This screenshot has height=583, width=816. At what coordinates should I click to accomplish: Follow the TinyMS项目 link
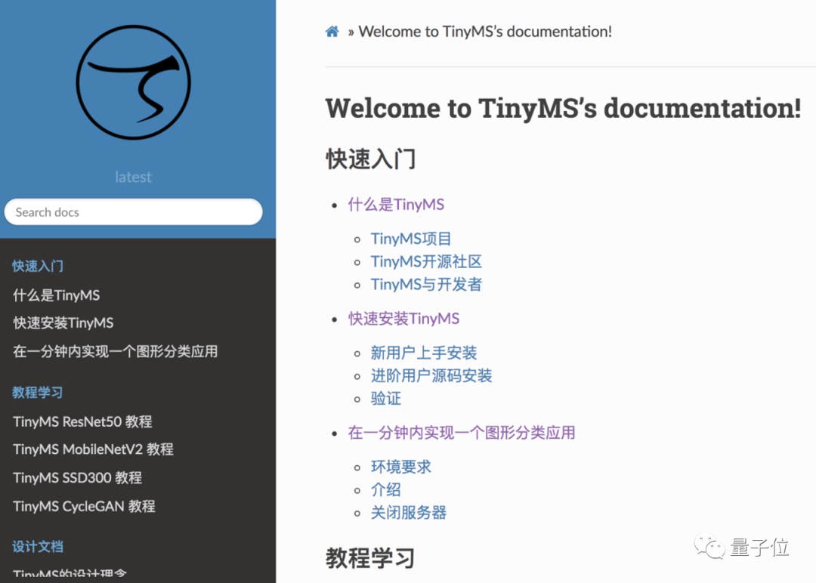pyautogui.click(x=410, y=239)
